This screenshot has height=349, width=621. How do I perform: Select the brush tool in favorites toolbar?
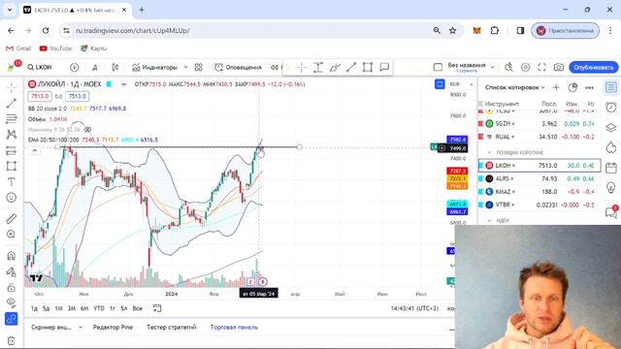(x=335, y=67)
